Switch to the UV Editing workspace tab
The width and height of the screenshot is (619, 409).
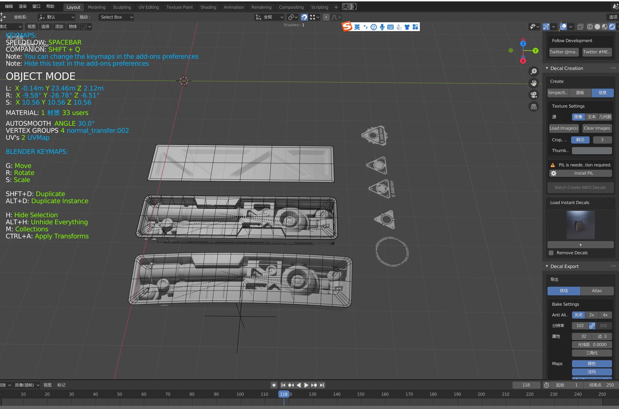[148, 7]
